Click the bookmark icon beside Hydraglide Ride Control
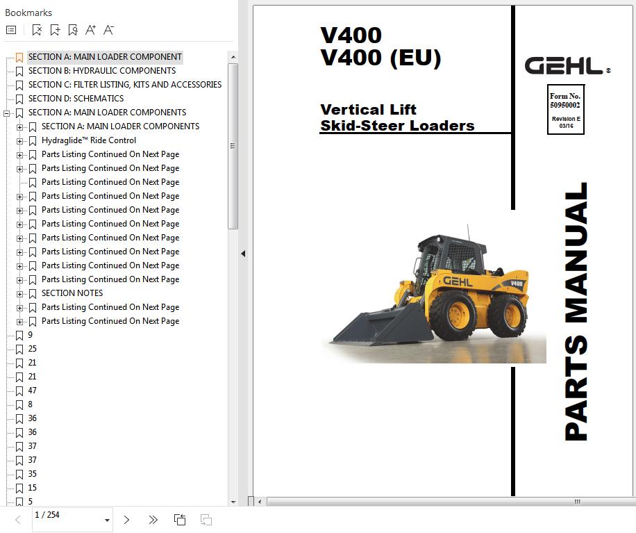This screenshot has width=636, height=533. click(33, 141)
